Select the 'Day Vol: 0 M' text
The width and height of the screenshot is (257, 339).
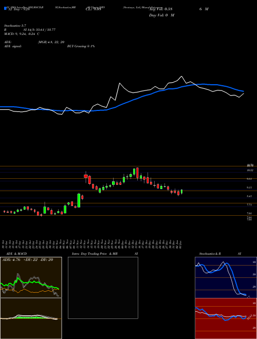click(x=161, y=15)
